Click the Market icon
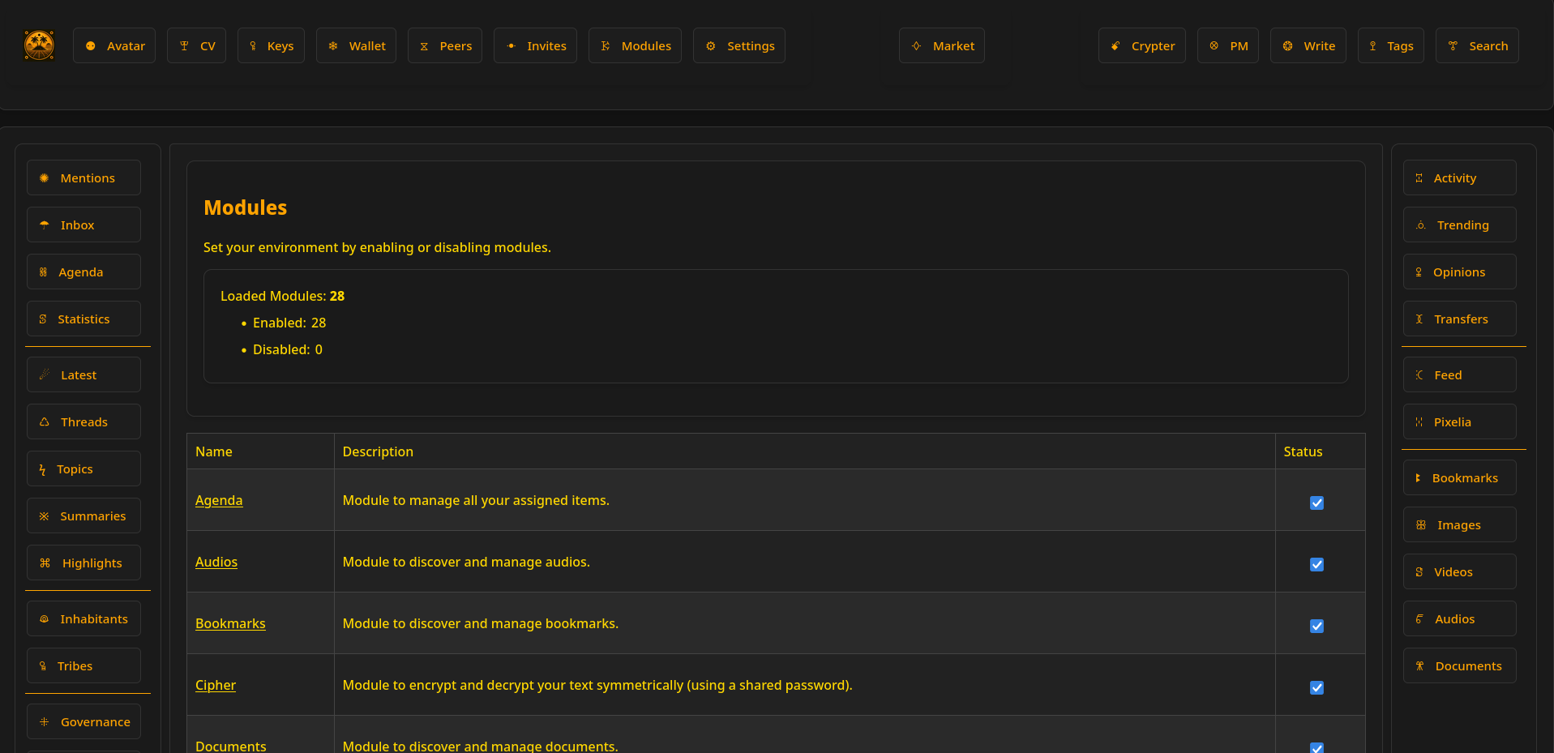 (917, 46)
